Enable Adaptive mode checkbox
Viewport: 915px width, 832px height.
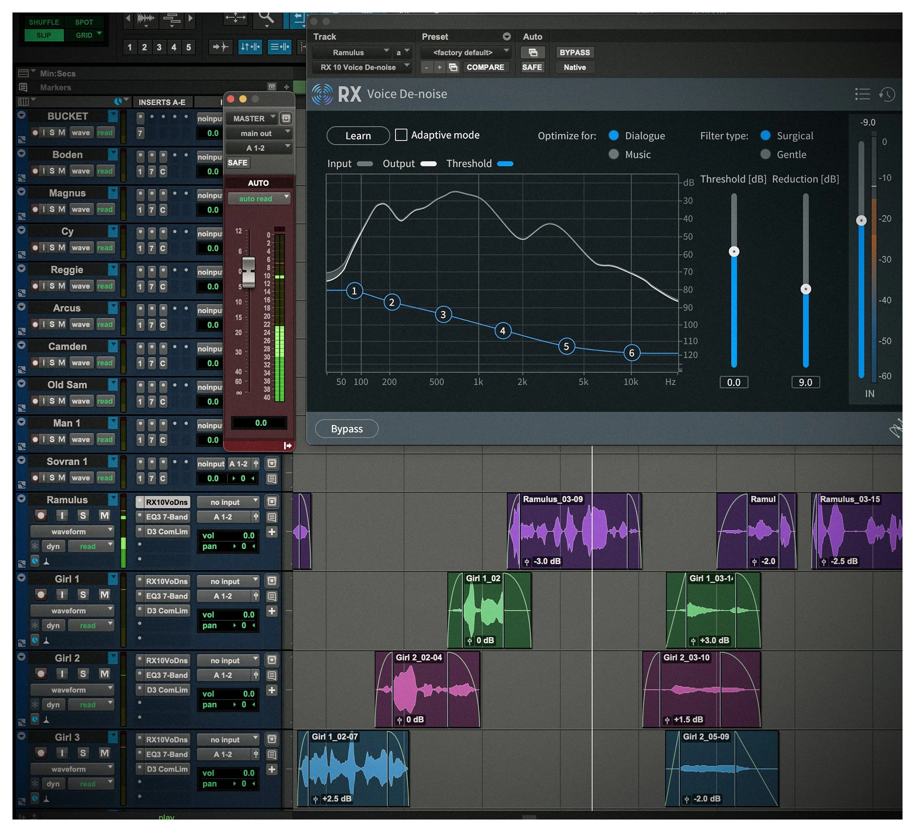(x=401, y=135)
